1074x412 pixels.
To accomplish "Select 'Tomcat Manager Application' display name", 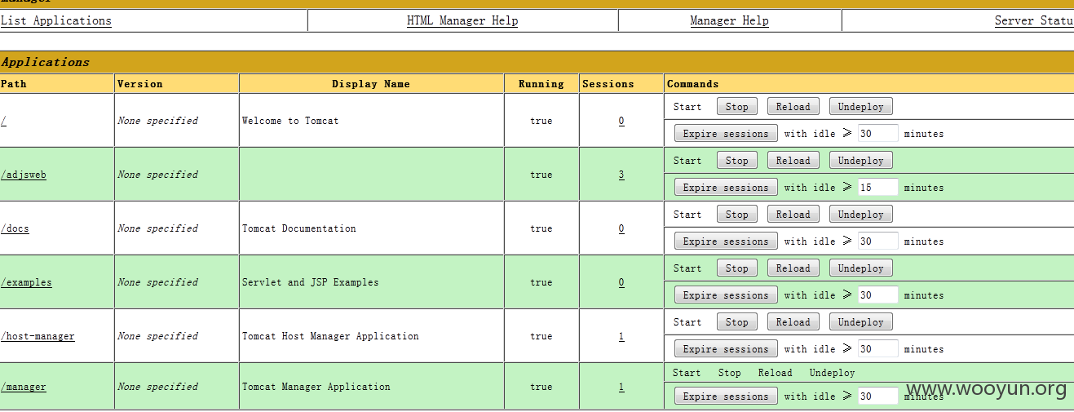I will click(316, 387).
